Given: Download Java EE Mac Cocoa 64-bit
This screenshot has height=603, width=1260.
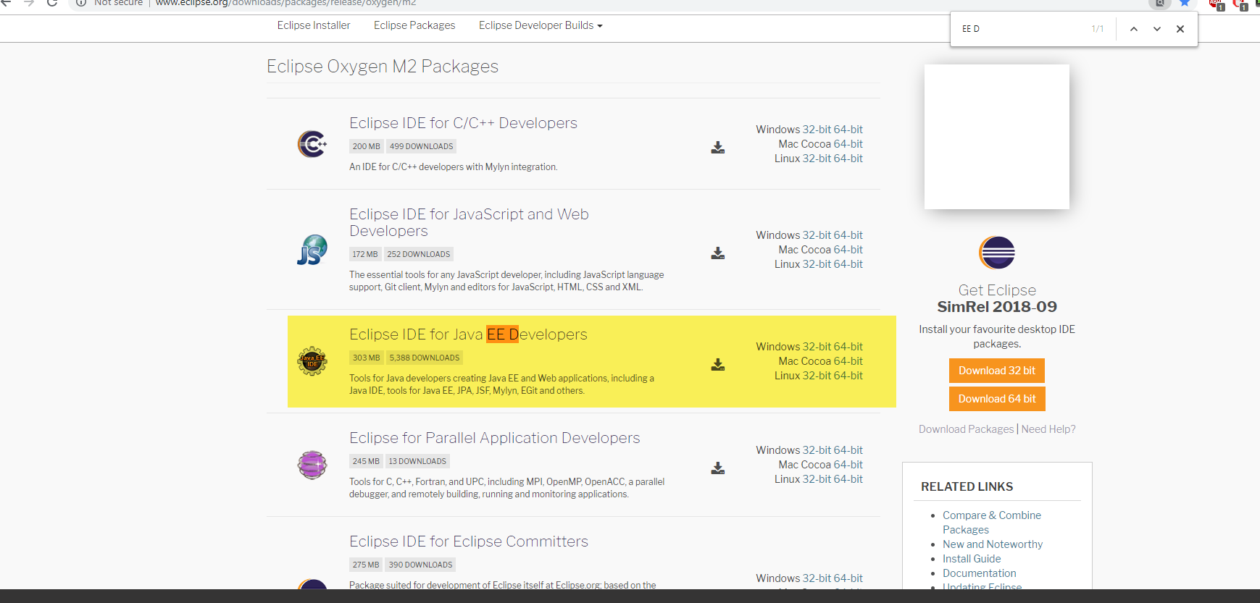Looking at the screenshot, I should 848,361.
